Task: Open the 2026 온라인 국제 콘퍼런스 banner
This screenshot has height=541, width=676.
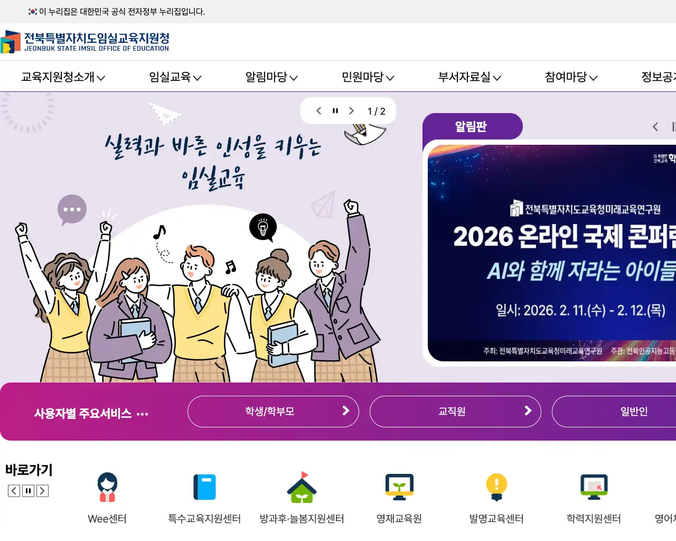Action: coord(552,253)
